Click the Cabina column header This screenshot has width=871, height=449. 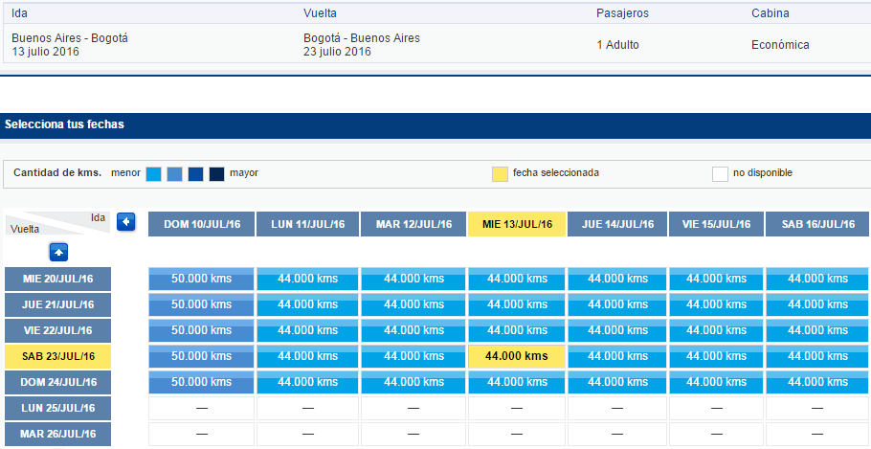coord(770,13)
